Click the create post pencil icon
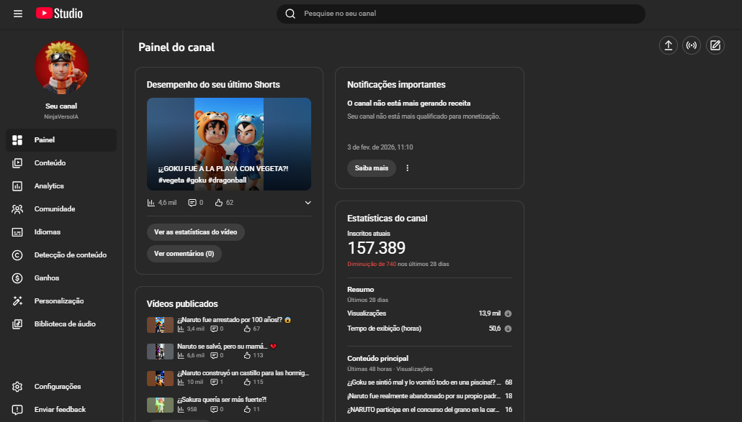This screenshot has height=422, width=742. click(x=715, y=46)
